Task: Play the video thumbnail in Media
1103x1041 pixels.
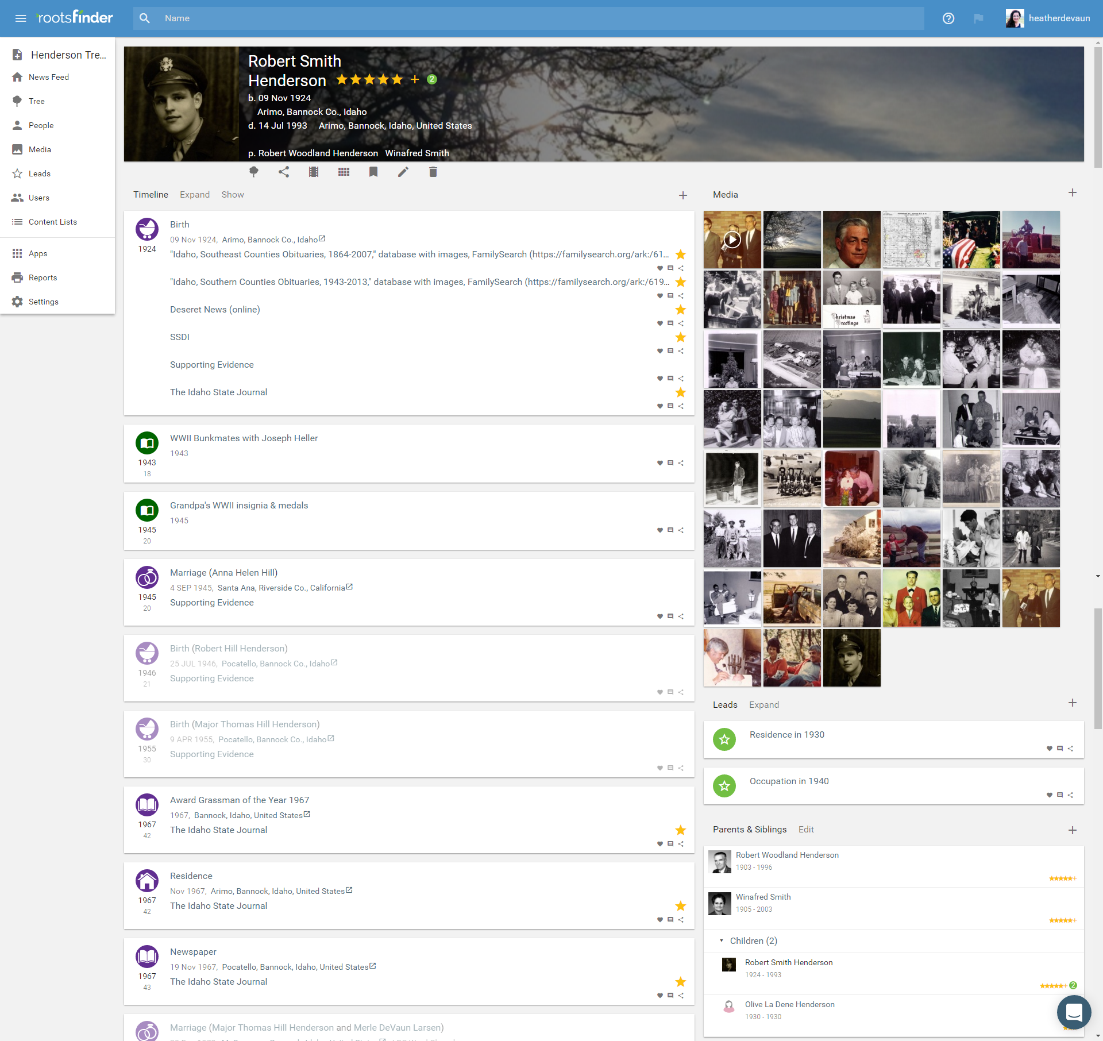Action: (732, 240)
